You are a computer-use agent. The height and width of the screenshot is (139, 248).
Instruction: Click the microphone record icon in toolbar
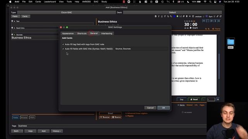click(x=187, y=16)
